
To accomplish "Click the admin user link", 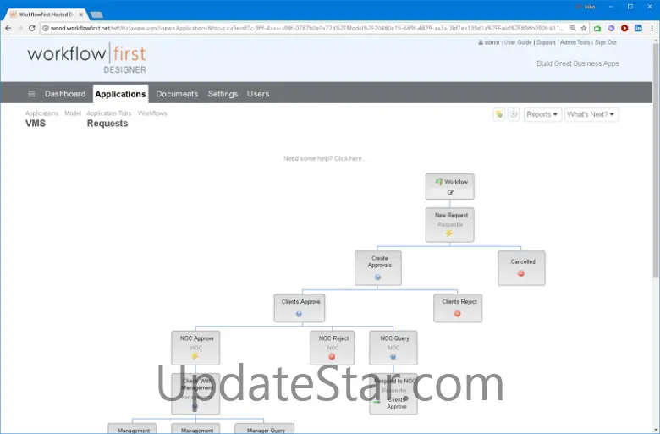I will click(x=489, y=42).
